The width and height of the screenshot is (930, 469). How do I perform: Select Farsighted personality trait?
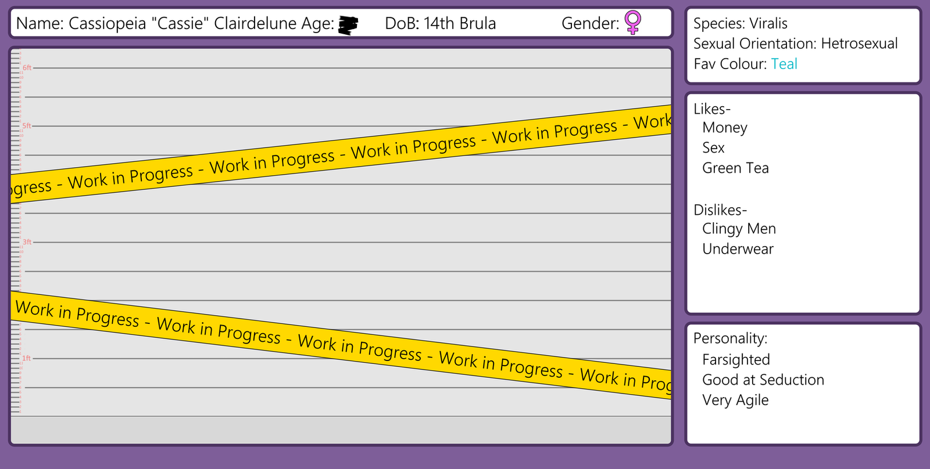(736, 360)
